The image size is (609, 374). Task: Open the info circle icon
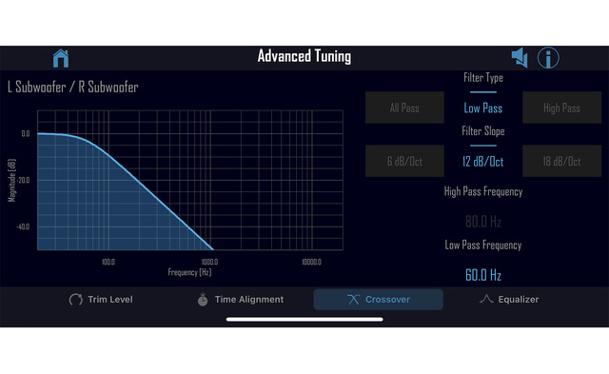[548, 58]
